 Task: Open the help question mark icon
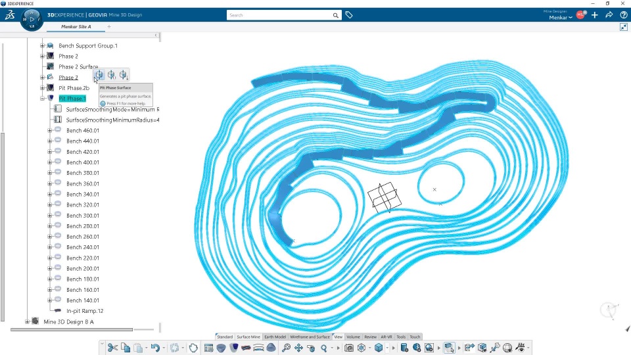[x=623, y=15]
